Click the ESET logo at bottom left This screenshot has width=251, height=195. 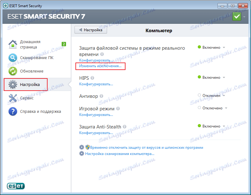point(16,186)
